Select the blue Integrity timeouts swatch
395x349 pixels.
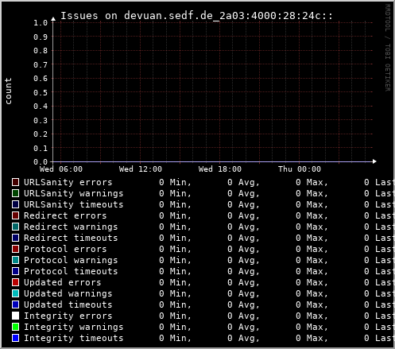pyautogui.click(x=16, y=338)
